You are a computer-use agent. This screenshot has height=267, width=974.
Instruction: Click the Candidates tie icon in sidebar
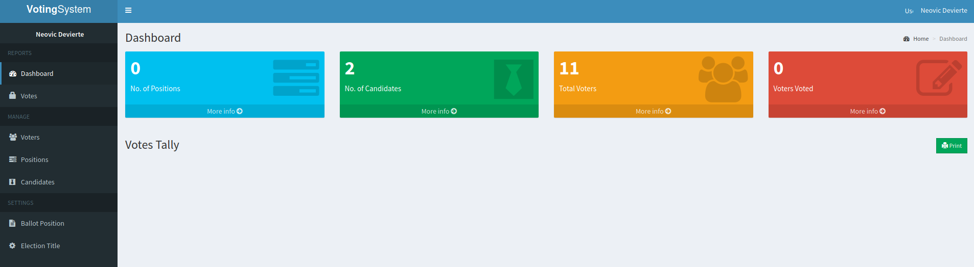[x=13, y=182]
